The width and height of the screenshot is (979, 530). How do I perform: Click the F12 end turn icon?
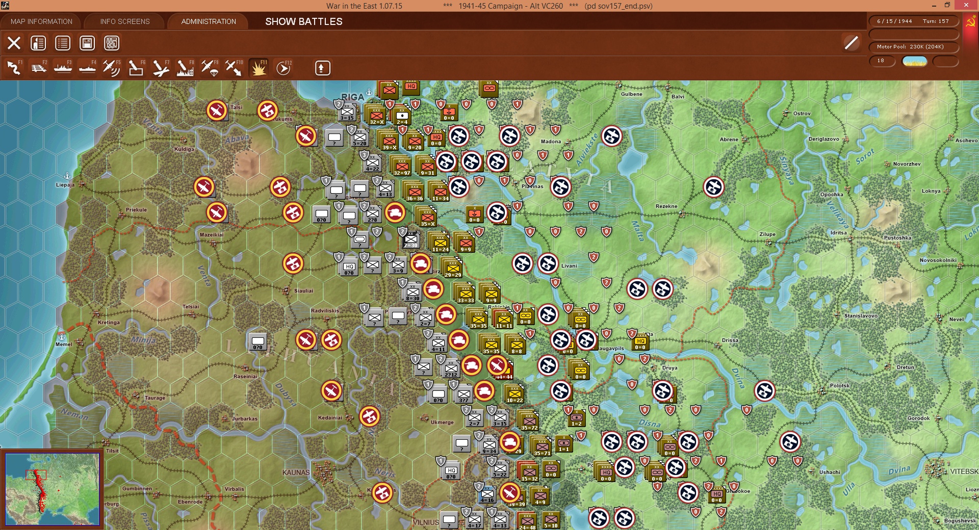pos(284,68)
